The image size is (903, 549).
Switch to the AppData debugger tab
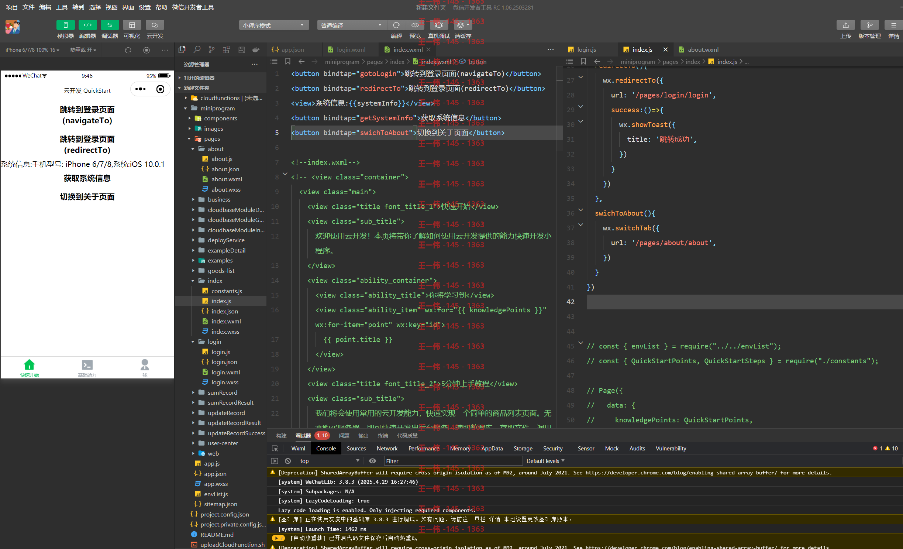(492, 448)
